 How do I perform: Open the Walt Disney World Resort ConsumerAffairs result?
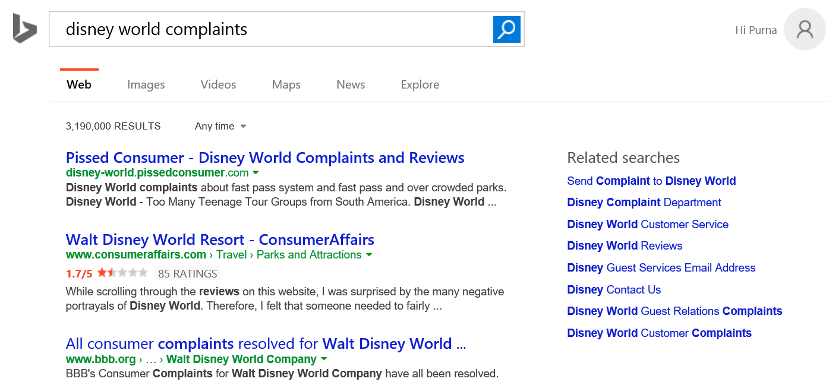(220, 239)
